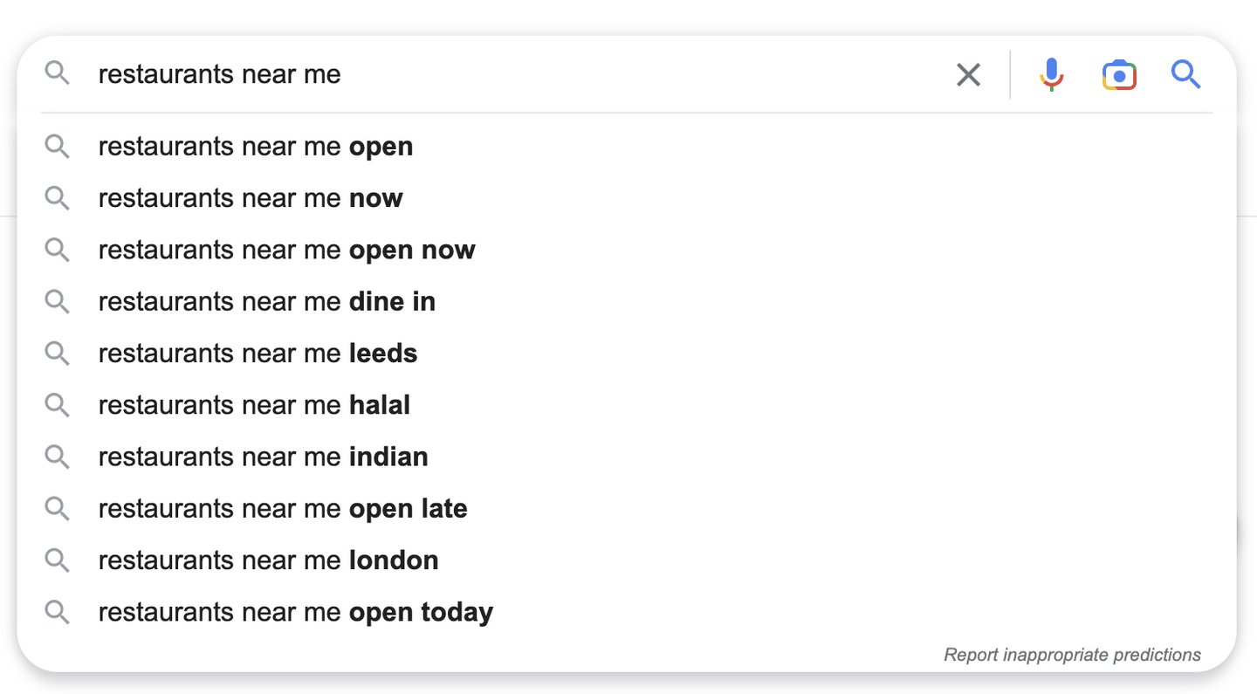Screen dimensions: 1257x694
Task: Click 'Report inappropriate predictions' link
Action: tap(1072, 655)
